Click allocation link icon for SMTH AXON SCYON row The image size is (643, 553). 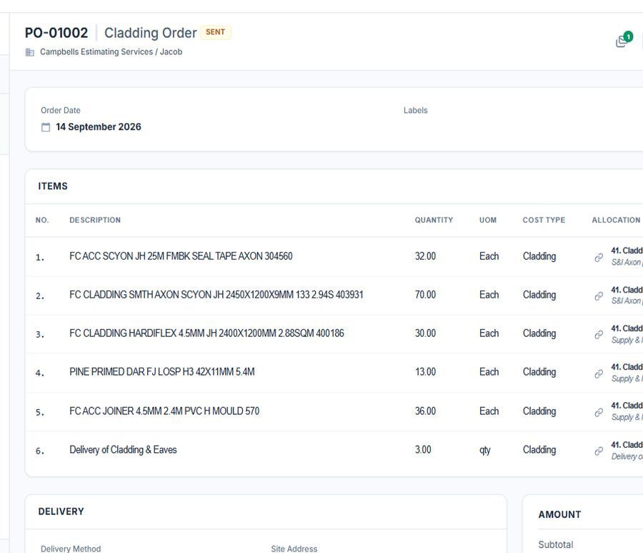tap(599, 296)
